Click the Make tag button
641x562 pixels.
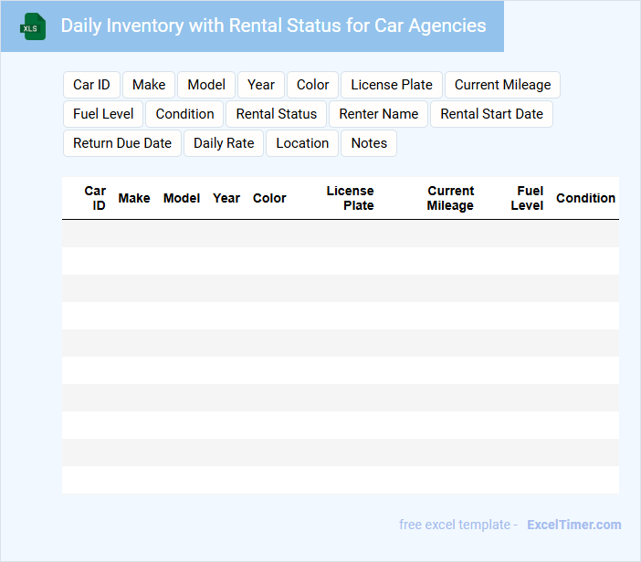click(149, 85)
